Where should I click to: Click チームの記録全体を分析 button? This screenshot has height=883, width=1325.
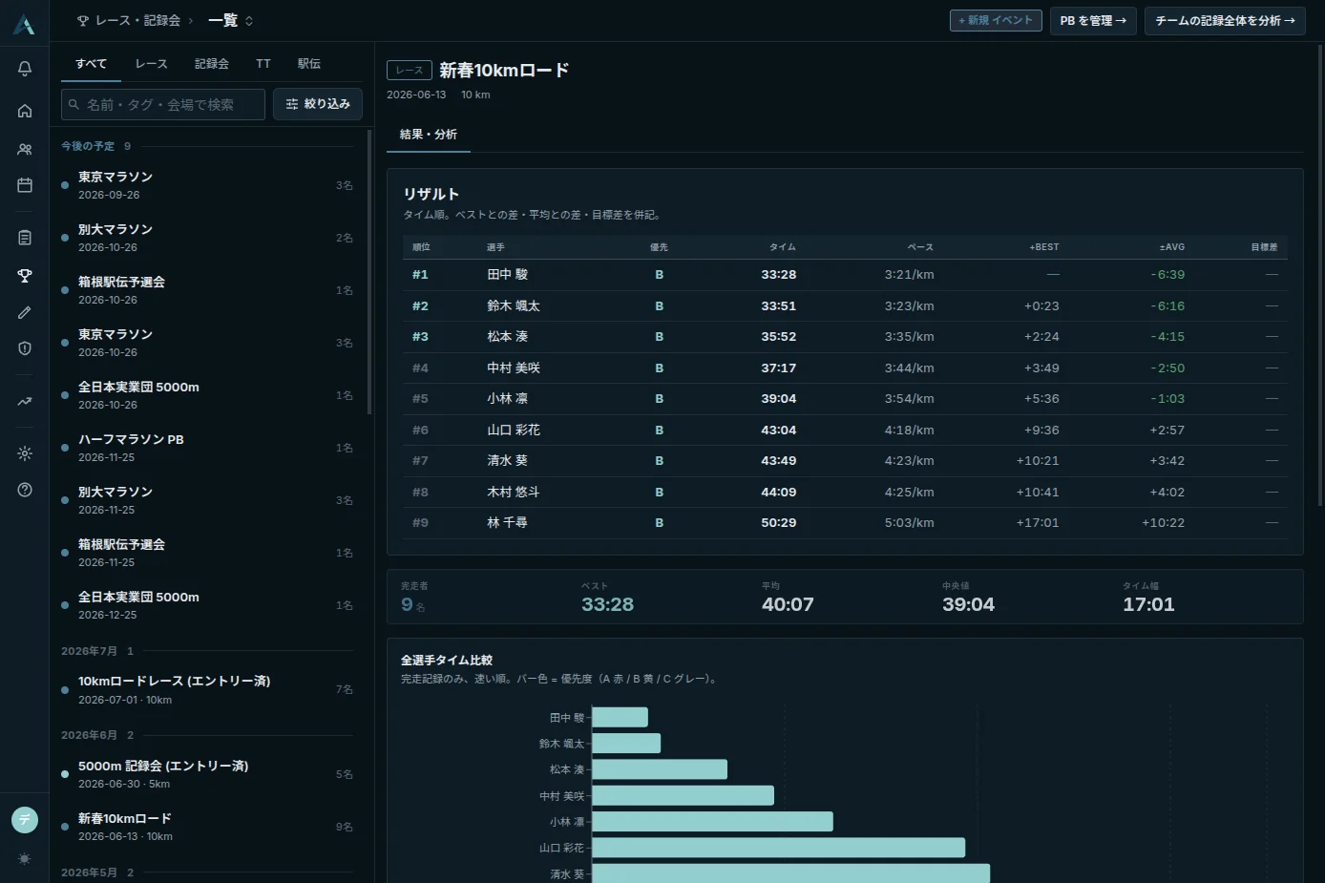coord(1225,20)
